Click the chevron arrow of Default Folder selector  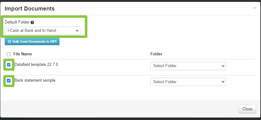coord(77,31)
